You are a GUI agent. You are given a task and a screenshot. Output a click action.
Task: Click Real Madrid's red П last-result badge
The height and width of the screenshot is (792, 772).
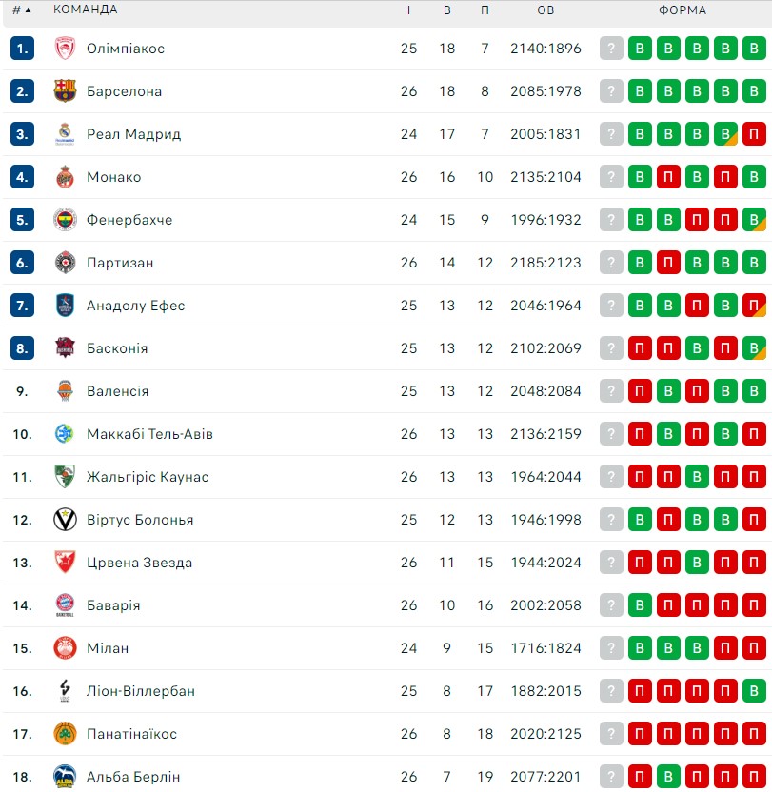coord(754,134)
